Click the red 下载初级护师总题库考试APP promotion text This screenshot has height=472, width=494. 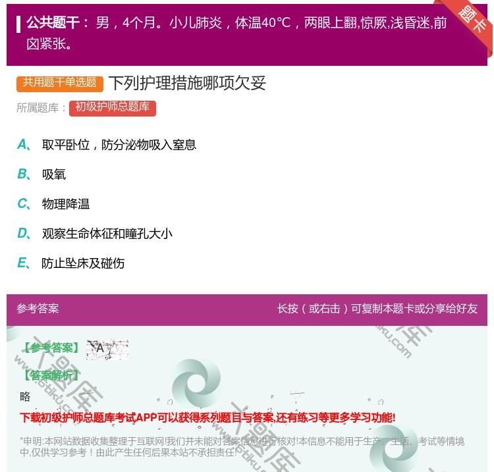207,417
